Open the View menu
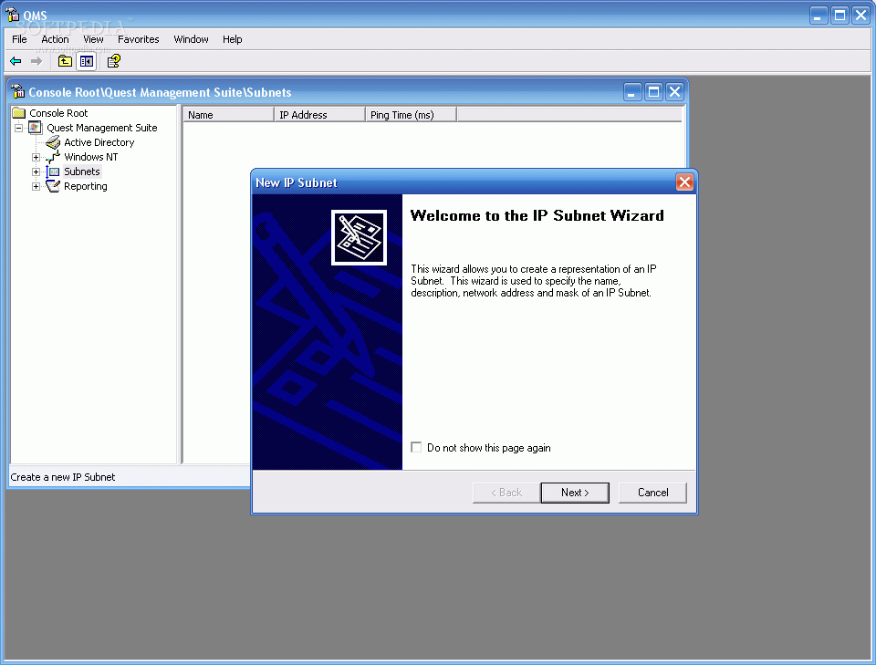Screen dimensions: 876x665 [93, 39]
